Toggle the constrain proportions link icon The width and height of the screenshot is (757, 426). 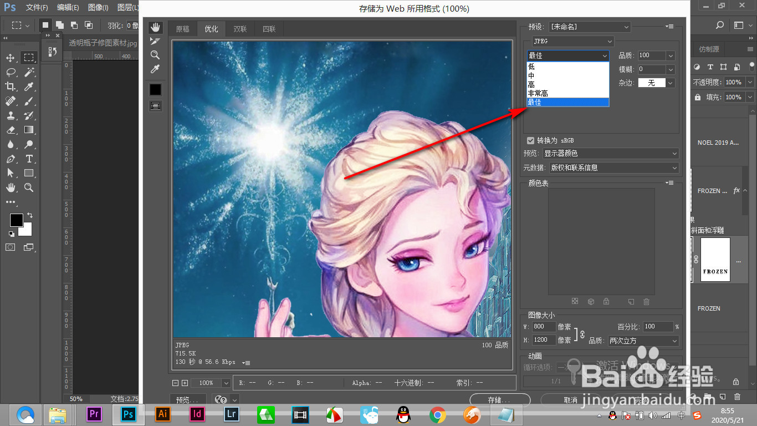pos(582,334)
